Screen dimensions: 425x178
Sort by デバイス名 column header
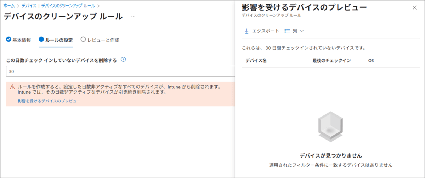click(x=256, y=60)
